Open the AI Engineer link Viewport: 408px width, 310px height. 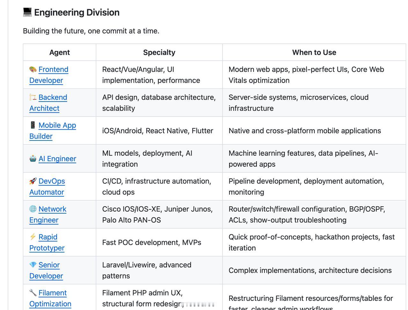57,159
